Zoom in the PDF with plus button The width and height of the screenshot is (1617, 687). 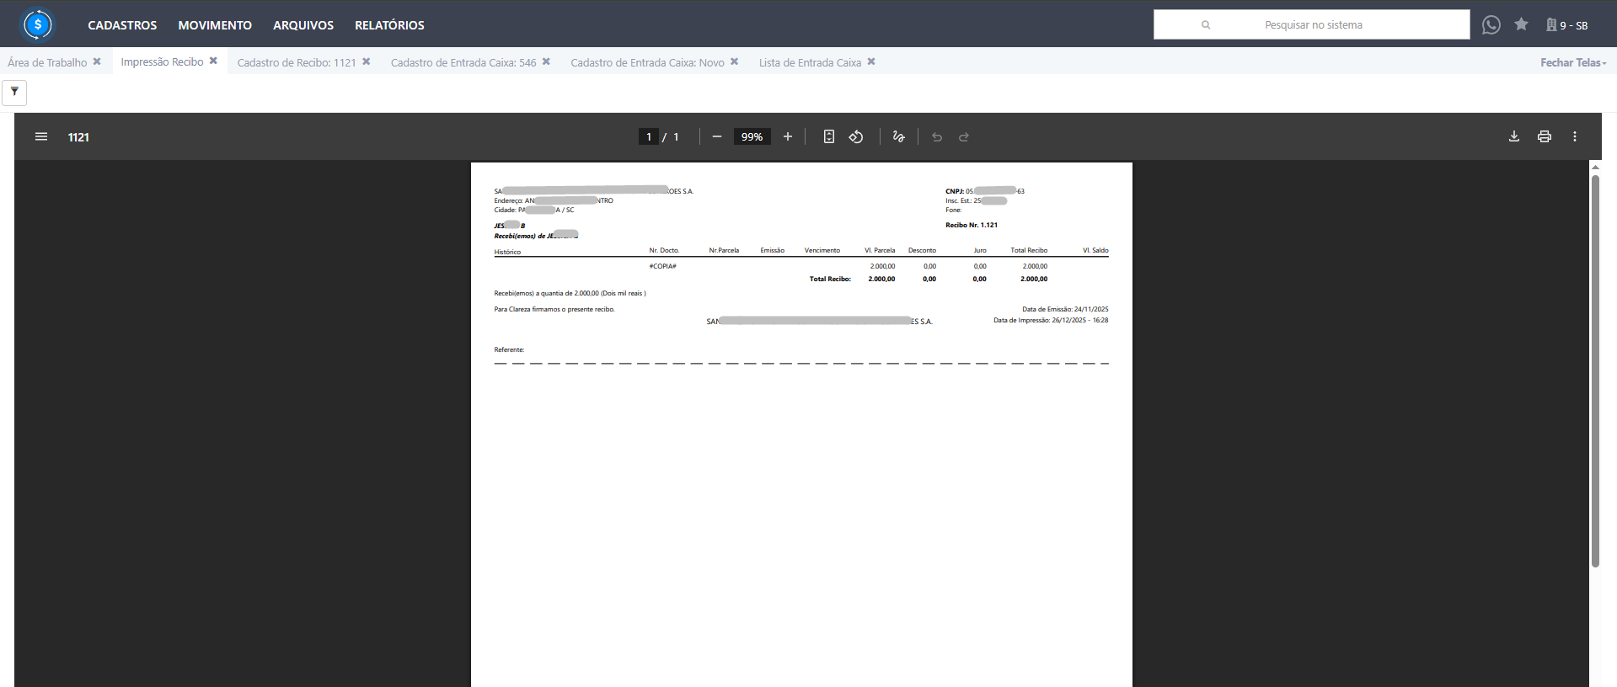(787, 136)
